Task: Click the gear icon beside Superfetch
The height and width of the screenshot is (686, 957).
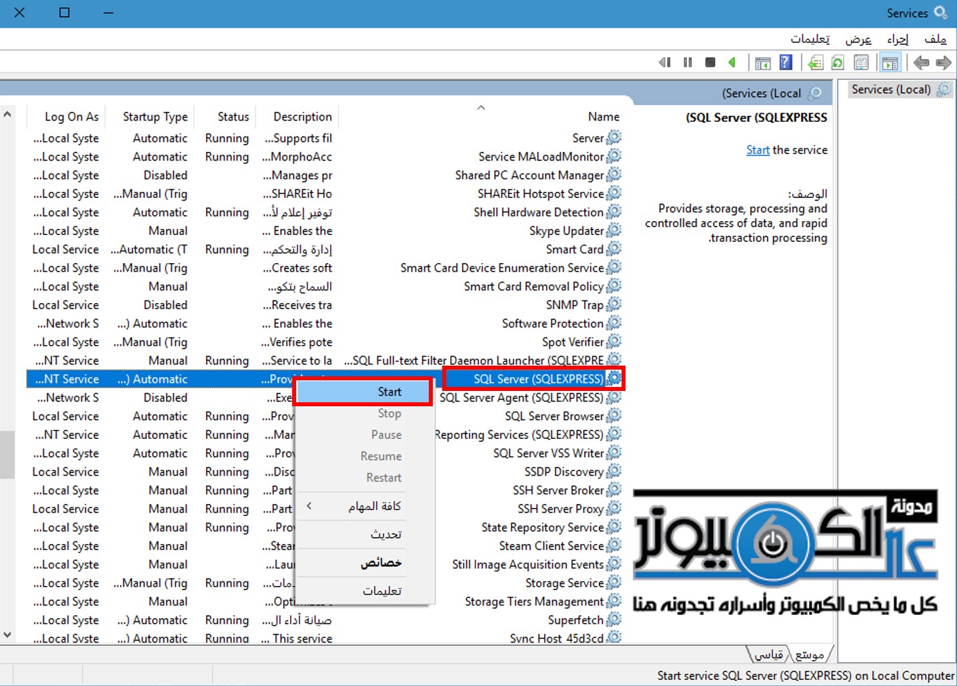Action: [614, 619]
